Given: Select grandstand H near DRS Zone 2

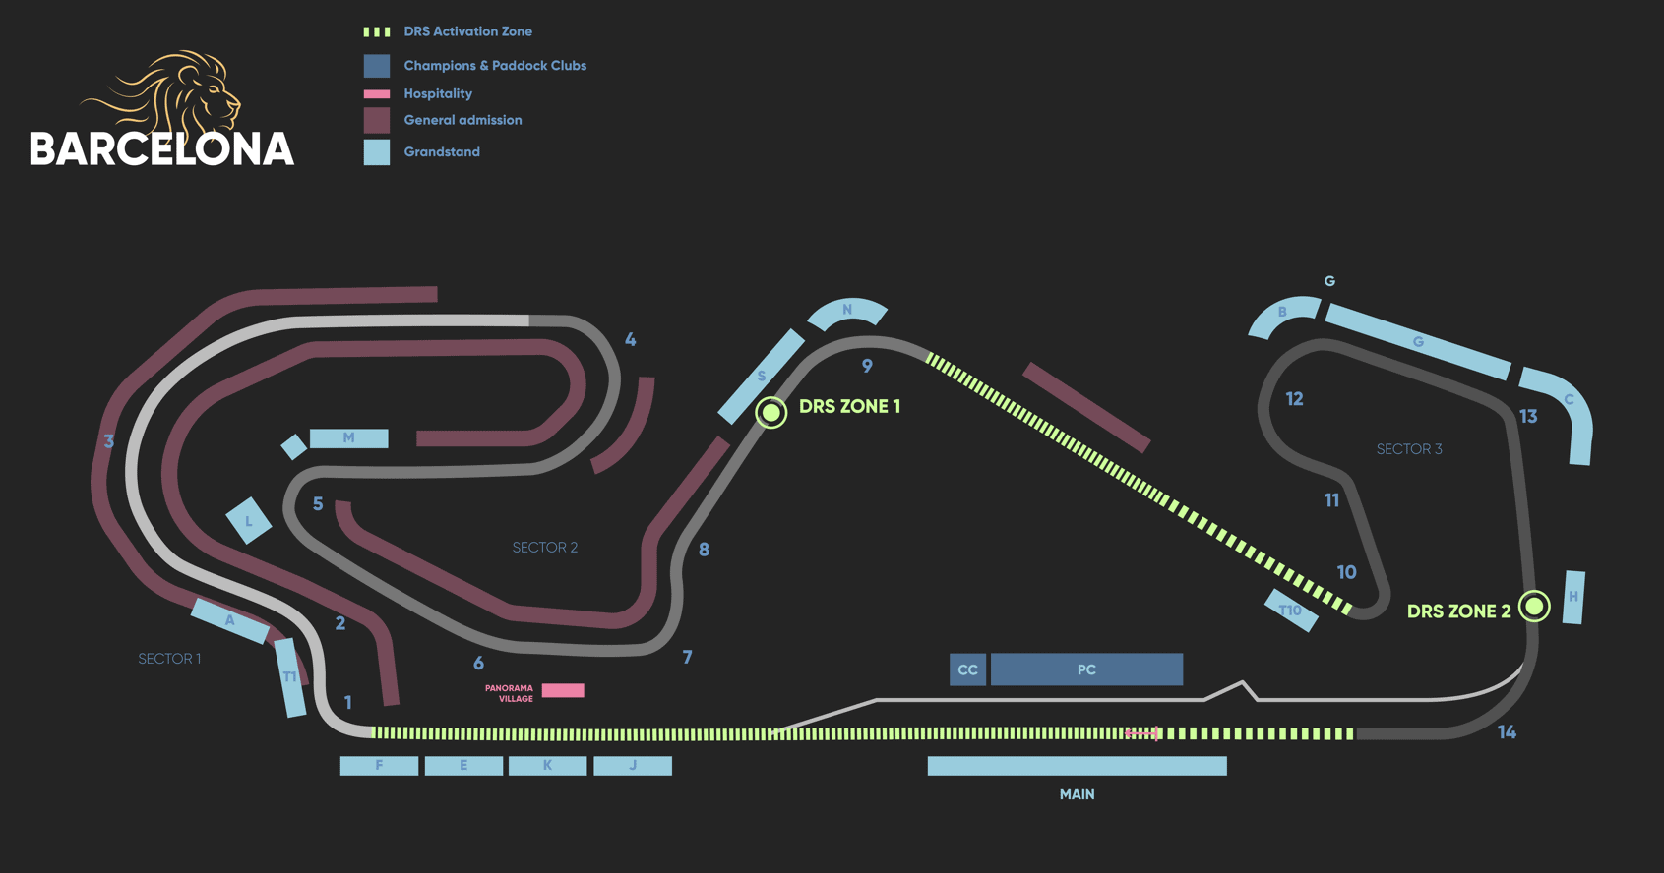Looking at the screenshot, I should pos(1573,597).
